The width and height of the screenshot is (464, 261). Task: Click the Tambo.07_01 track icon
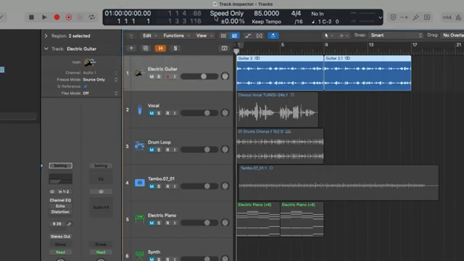pos(139,183)
